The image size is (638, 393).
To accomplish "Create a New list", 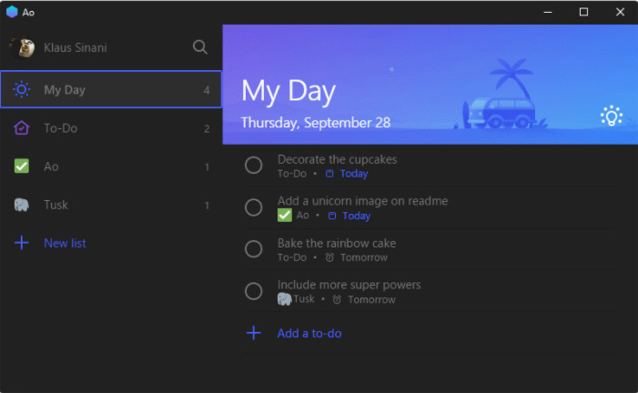I will tap(65, 243).
